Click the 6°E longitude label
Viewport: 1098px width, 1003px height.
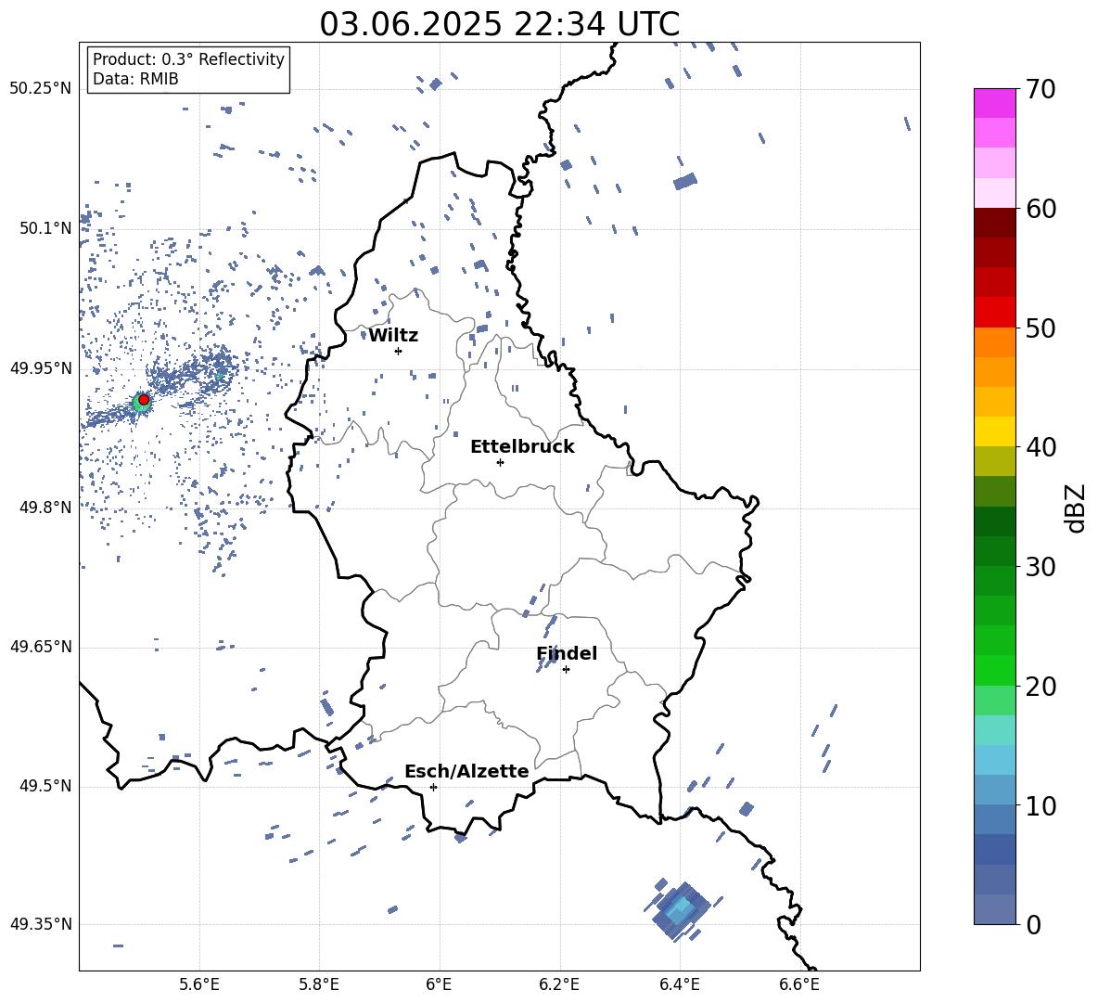[x=439, y=984]
